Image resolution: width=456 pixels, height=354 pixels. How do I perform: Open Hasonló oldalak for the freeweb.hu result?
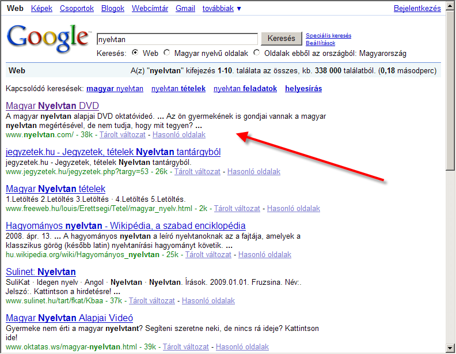pos(294,209)
